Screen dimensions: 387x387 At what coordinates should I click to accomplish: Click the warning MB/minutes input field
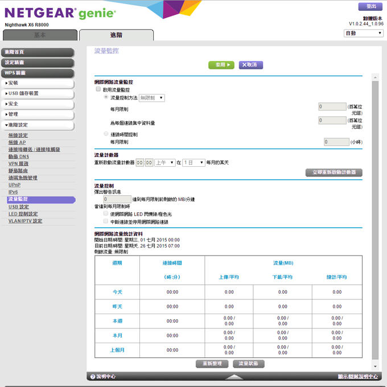[117, 199]
